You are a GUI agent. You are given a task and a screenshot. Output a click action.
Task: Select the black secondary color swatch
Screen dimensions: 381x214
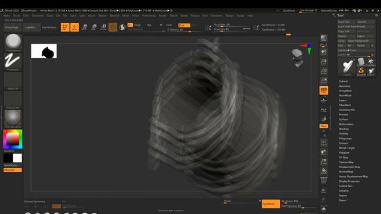pyautogui.click(x=8, y=158)
